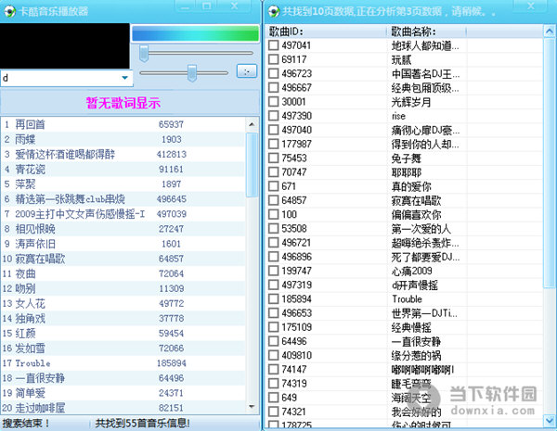Click result row 心痛2009
The height and width of the screenshot is (431, 557).
coord(405,271)
